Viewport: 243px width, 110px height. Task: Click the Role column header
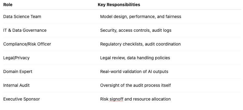[x=8, y=5]
